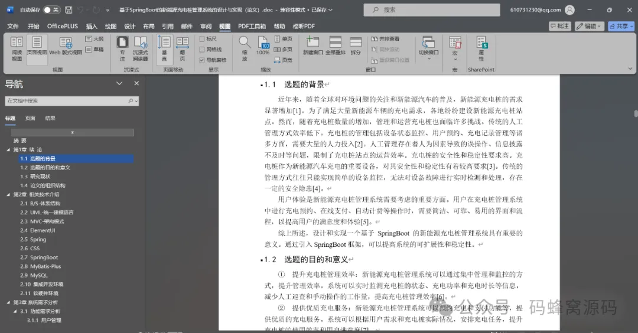The image size is (638, 333).
Task: Switch to 页面 tab in navigation
Action: tap(30, 118)
